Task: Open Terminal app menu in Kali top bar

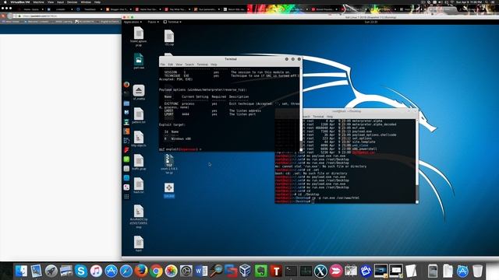Action: (x=172, y=22)
